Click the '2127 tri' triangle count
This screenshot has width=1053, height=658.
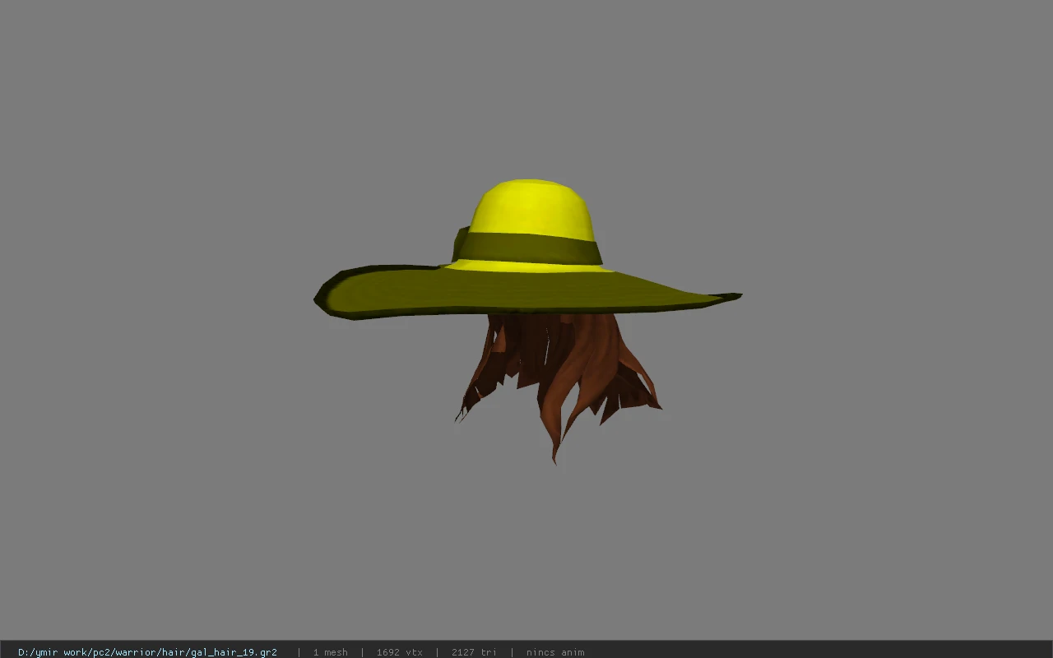coord(474,652)
